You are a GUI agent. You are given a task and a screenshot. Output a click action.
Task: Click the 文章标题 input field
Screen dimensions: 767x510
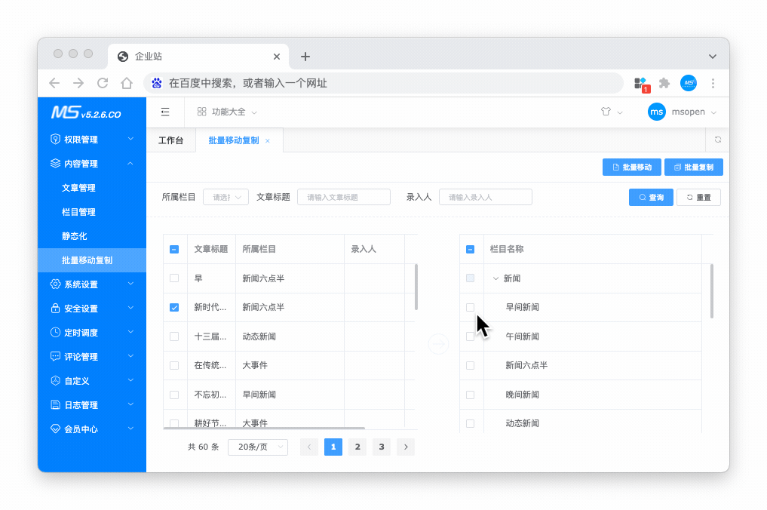pos(344,197)
